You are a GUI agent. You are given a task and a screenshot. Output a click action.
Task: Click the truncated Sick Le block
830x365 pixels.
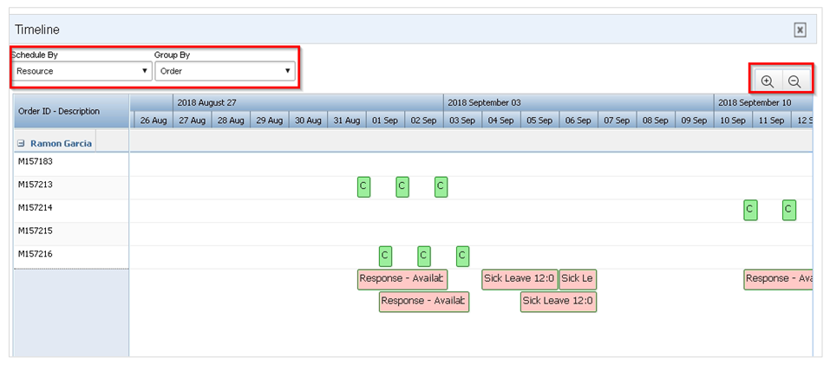click(578, 279)
